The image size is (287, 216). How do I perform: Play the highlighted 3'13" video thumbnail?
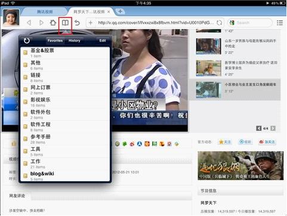[208, 90]
